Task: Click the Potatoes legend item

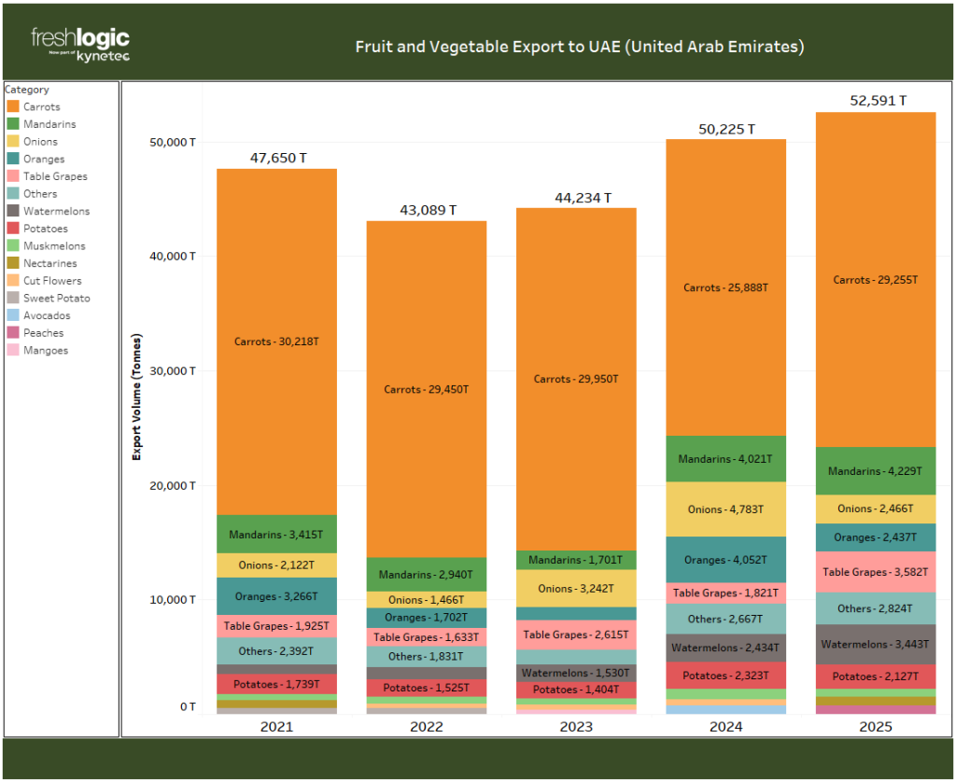Action: coord(45,229)
